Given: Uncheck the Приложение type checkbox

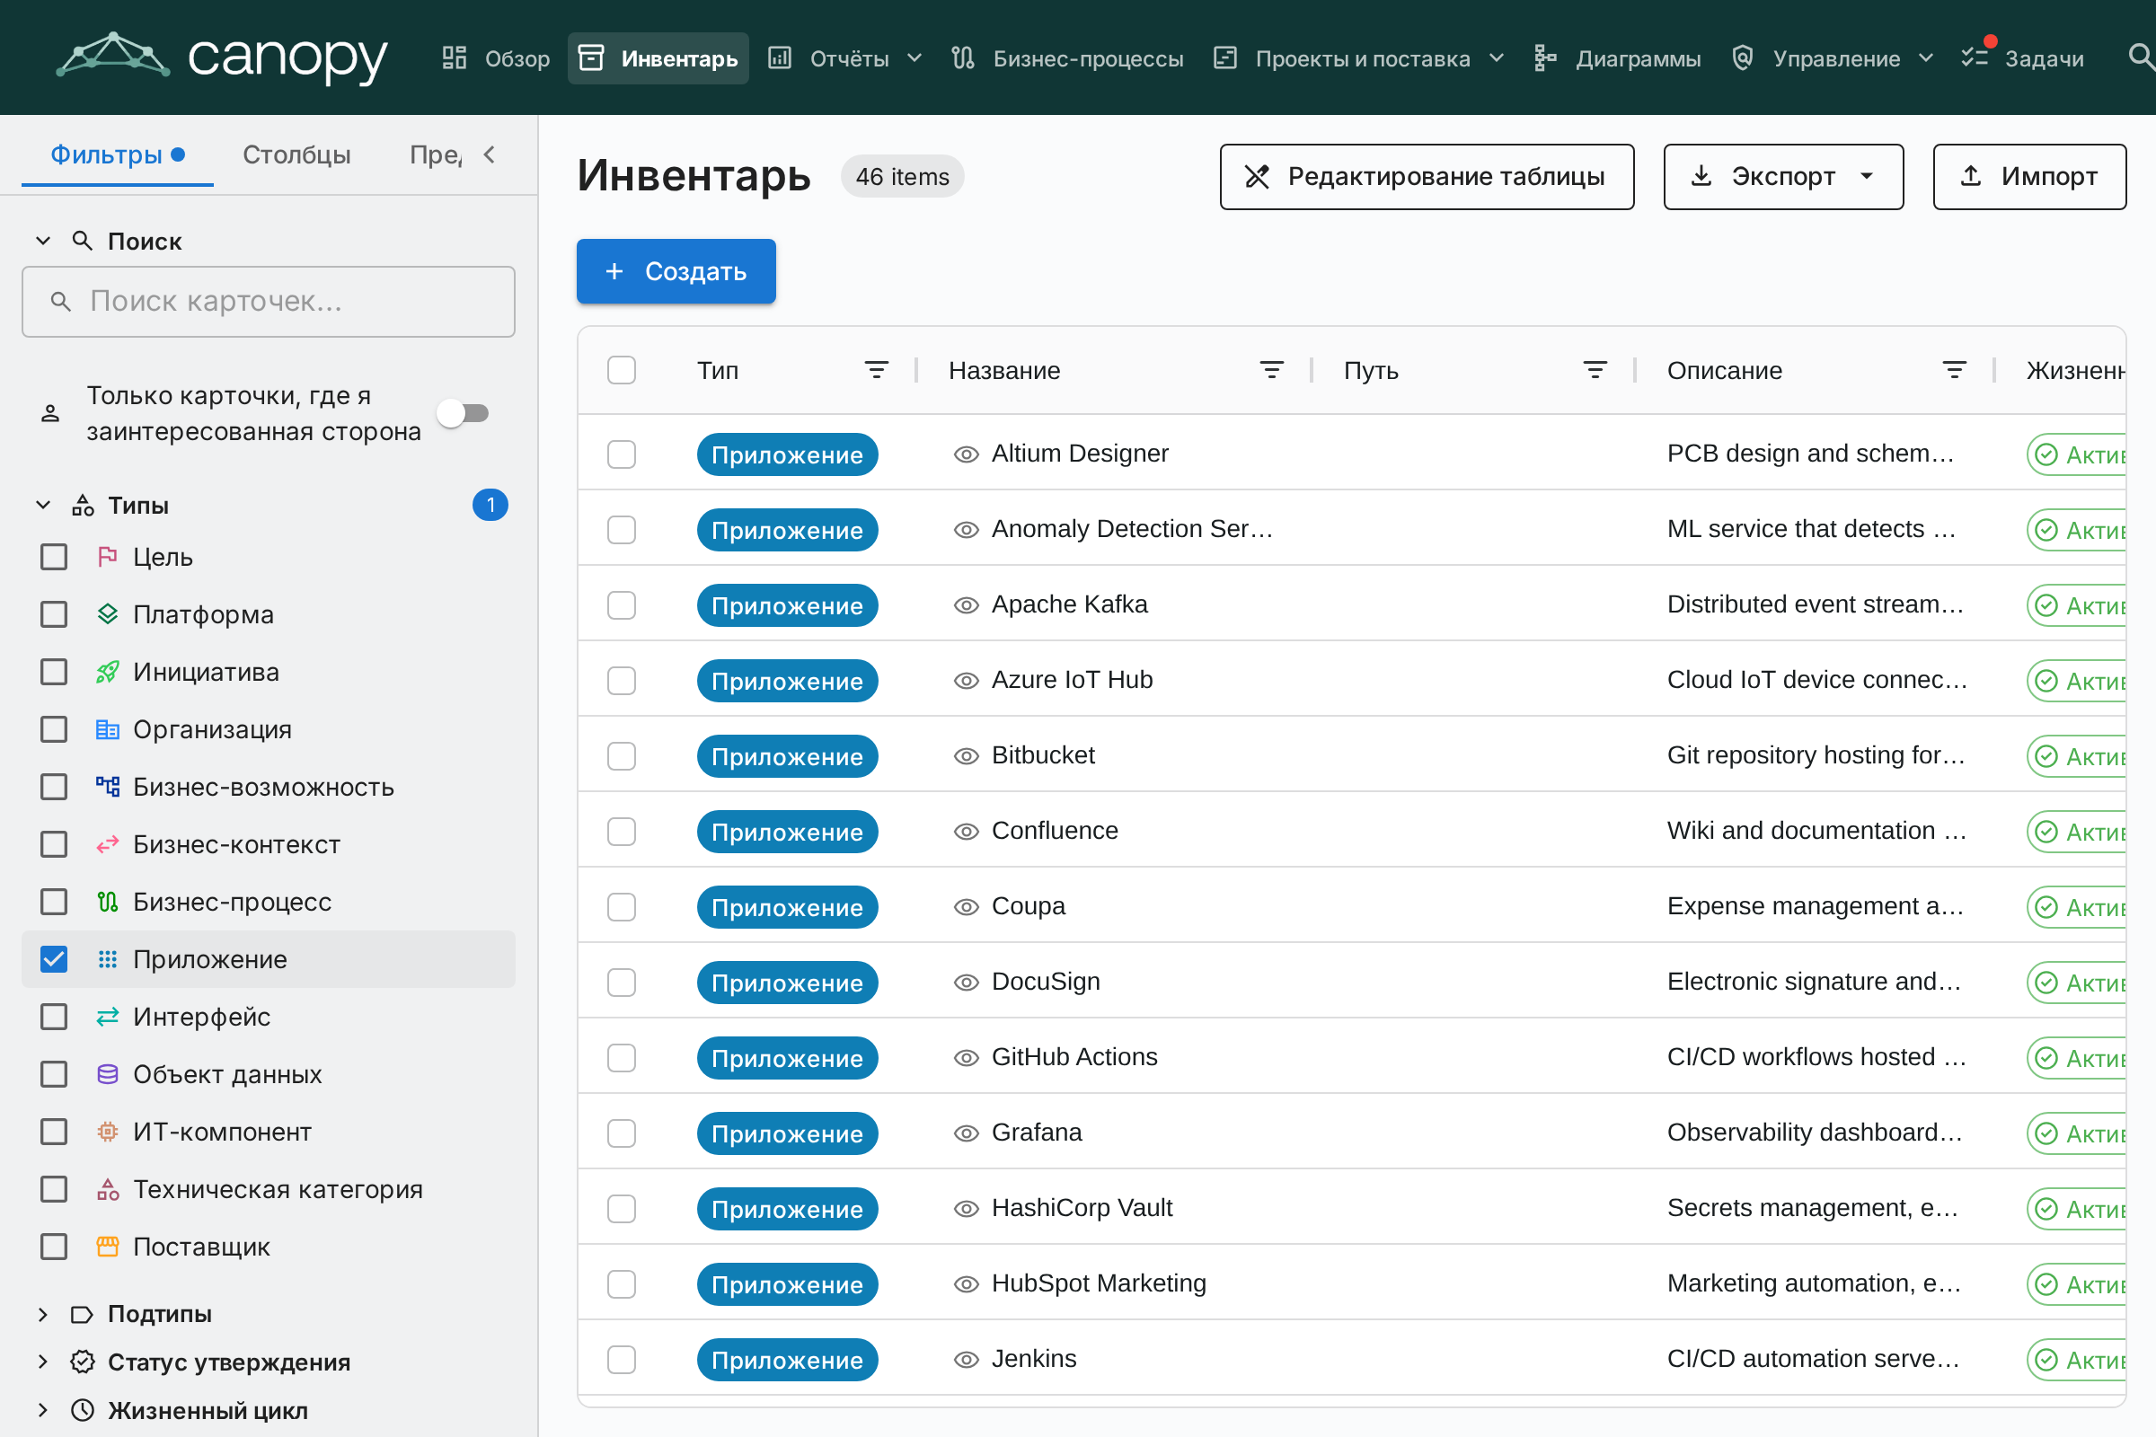Looking at the screenshot, I should pyautogui.click(x=54, y=959).
